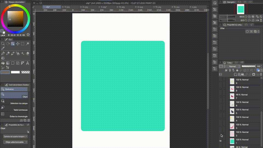
Task: Adjust the layer opacity stepper arrows
Action: click(261, 66)
